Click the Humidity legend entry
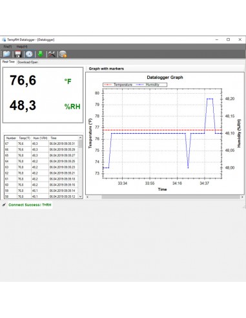The width and height of the screenshot is (246, 318). 148,85
